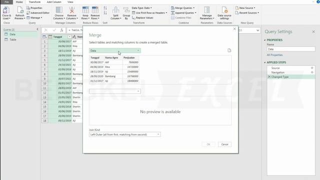Click Use First Row as Headers
This screenshot has height=180, width=320.
(x=149, y=13)
